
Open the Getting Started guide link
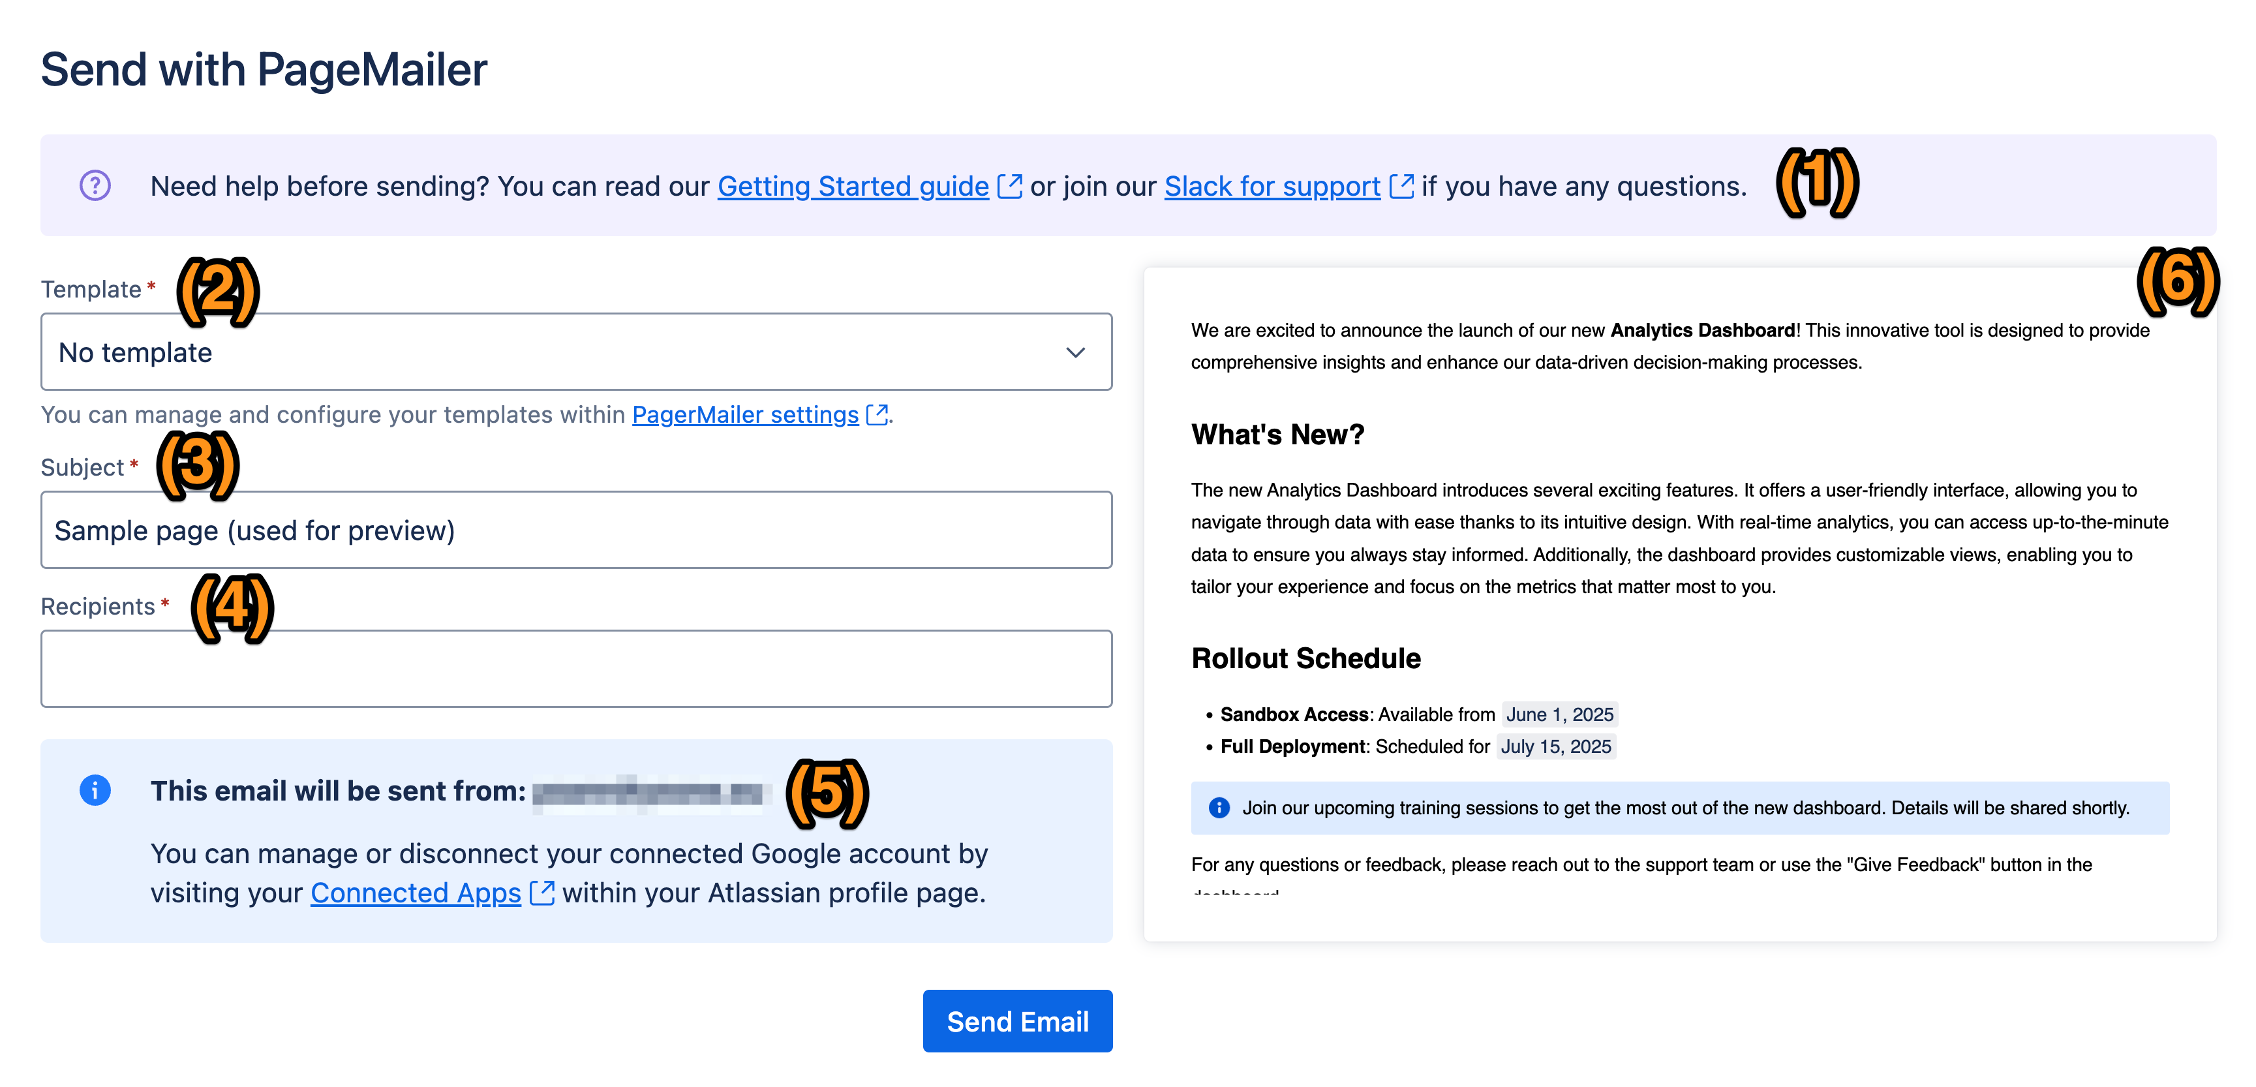853,187
